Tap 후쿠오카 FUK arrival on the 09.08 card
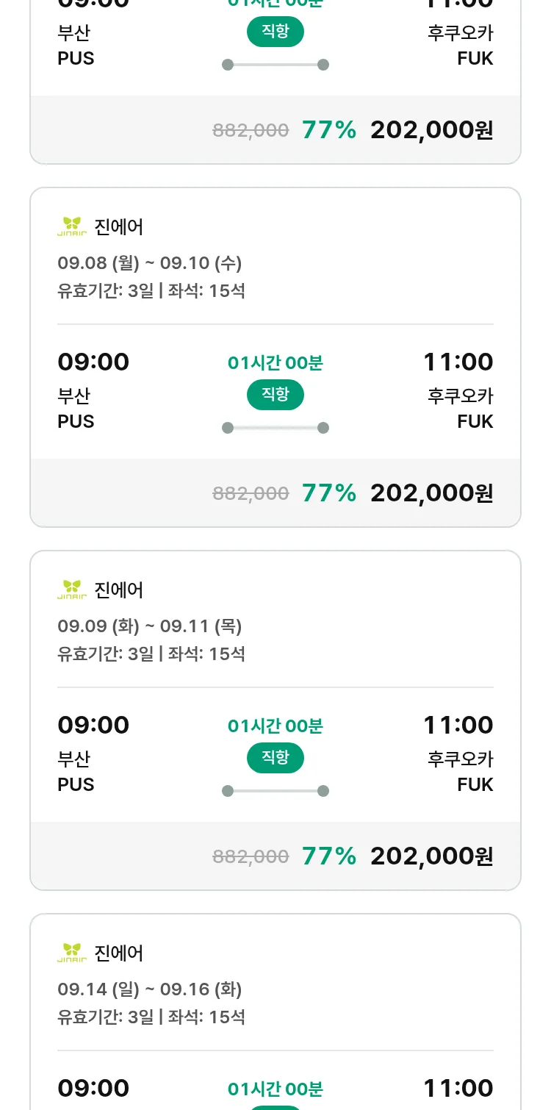The height and width of the screenshot is (1110, 551). pyautogui.click(x=461, y=408)
